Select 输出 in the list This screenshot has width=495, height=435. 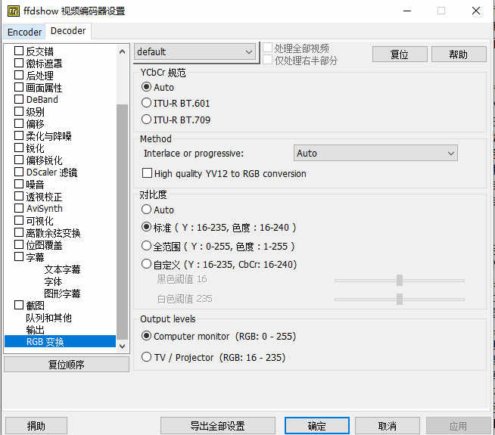[x=35, y=330]
